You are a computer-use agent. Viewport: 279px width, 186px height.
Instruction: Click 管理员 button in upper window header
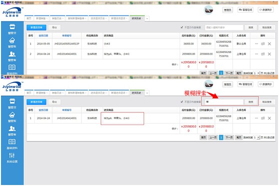(227, 10)
